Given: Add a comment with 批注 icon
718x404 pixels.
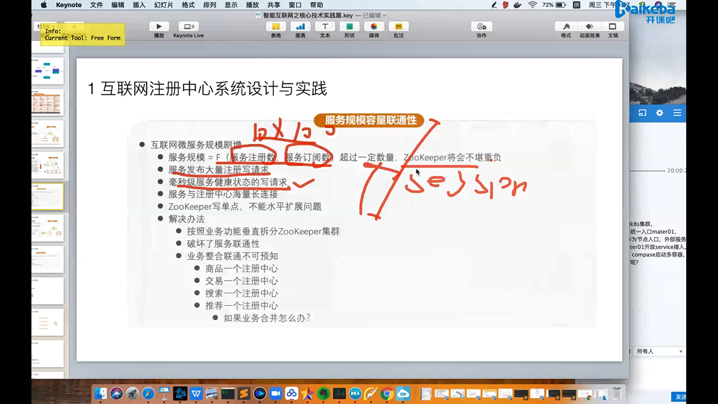Looking at the screenshot, I should (x=399, y=27).
